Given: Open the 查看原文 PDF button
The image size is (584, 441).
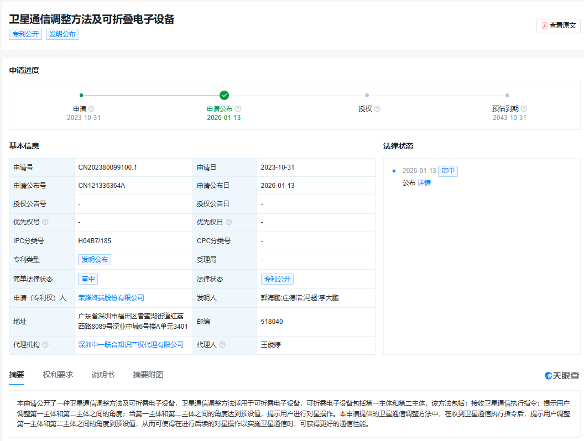Looking at the screenshot, I should [559, 25].
